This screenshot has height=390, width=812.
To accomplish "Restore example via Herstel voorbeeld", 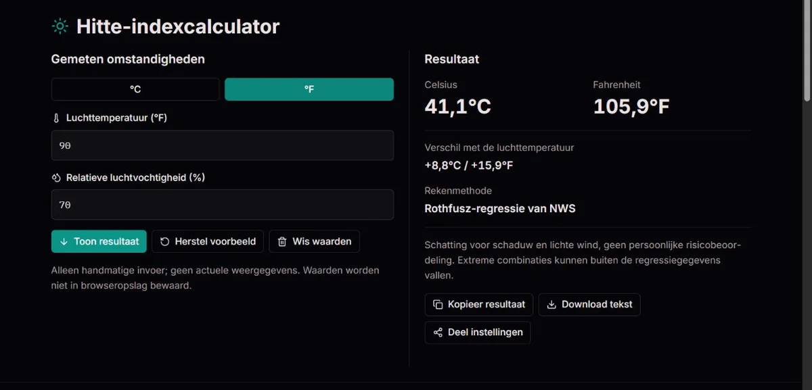I will pyautogui.click(x=208, y=241).
